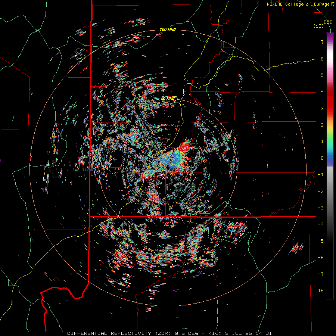Click the 100 NMI range ring label
Image resolution: width=336 pixels, height=336 pixels.
pos(168,29)
